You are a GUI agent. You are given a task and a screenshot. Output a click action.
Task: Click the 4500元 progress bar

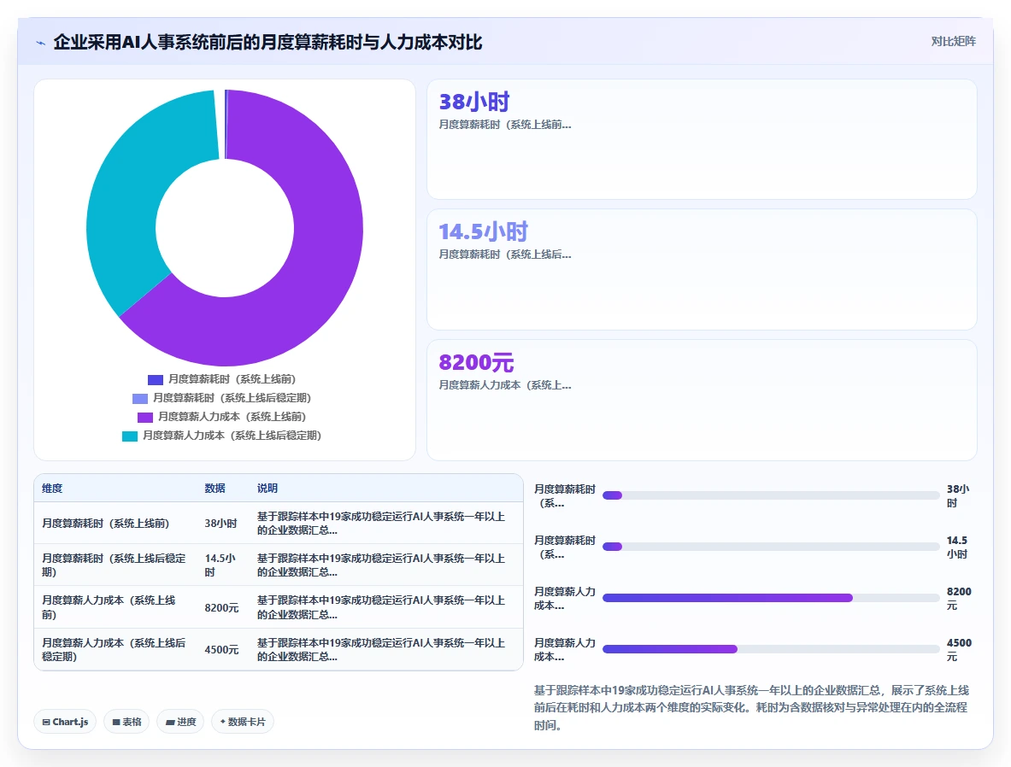(x=771, y=649)
